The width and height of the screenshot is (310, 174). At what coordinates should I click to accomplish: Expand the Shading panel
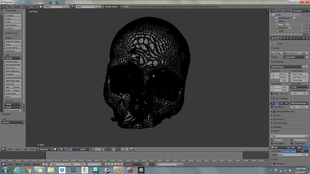(277, 116)
